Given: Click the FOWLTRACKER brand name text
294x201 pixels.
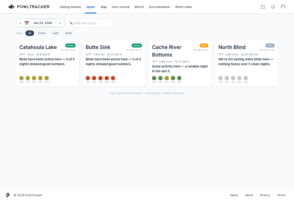Looking at the screenshot, I should (33, 7).
